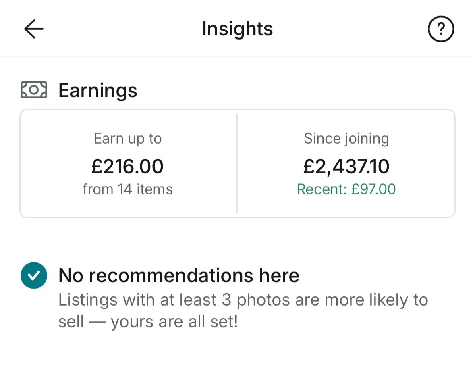Open the 'from 14 items' text
The image size is (475, 379).
(x=127, y=189)
